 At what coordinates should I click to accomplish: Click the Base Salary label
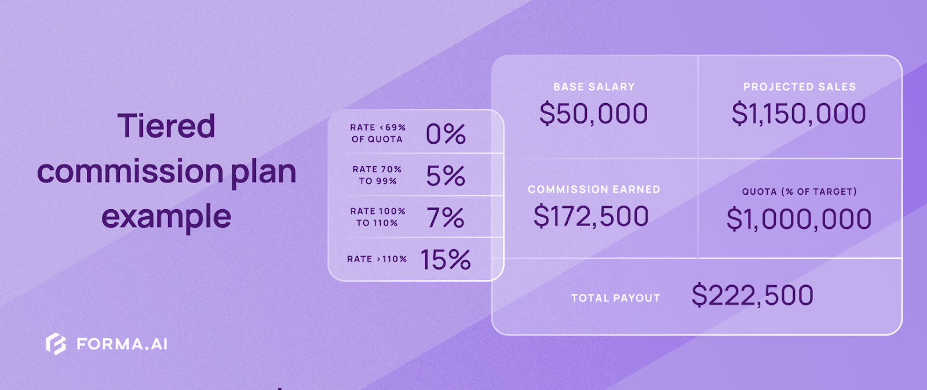pyautogui.click(x=594, y=87)
